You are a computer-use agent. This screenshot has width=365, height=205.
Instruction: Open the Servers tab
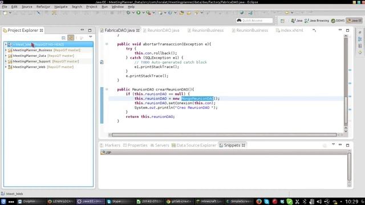coord(160,145)
